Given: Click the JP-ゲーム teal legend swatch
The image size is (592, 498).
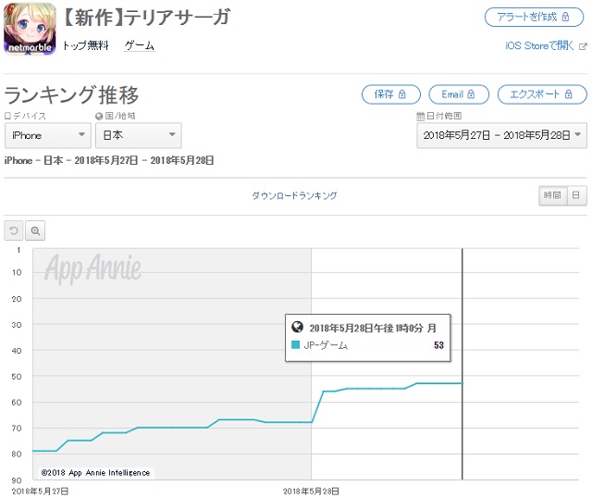Looking at the screenshot, I should pyautogui.click(x=296, y=345).
